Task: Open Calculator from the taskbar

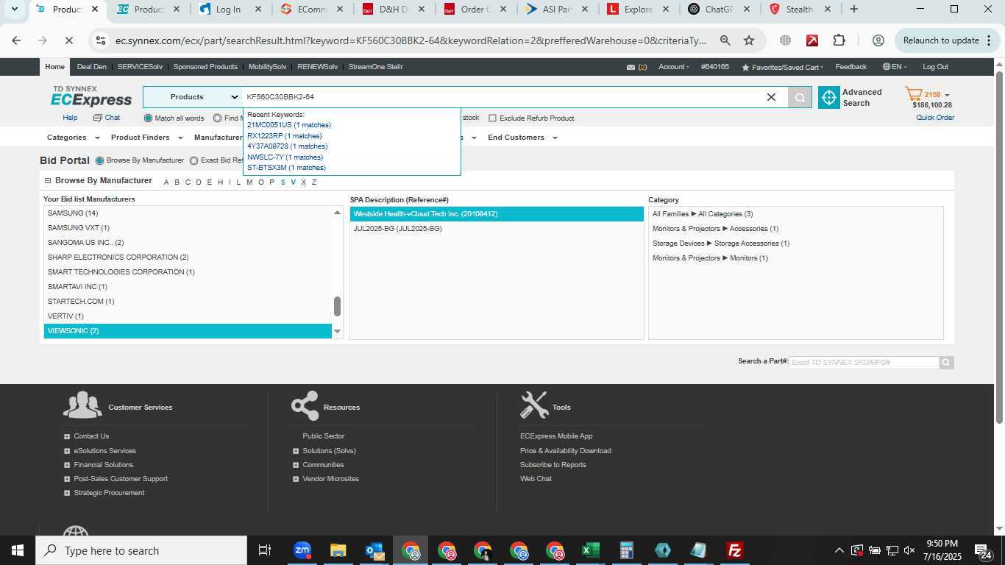Action: [x=627, y=550]
